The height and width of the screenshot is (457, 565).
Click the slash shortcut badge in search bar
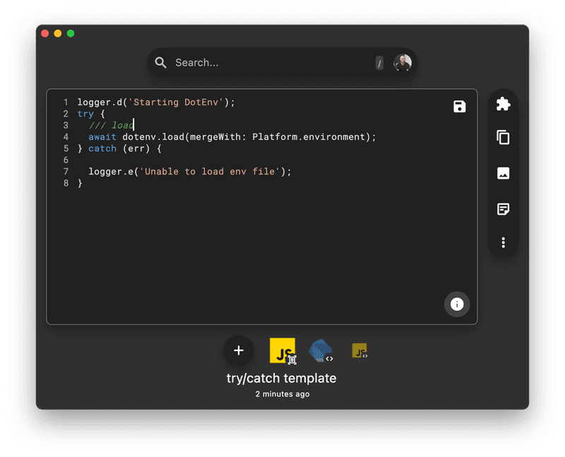point(380,62)
